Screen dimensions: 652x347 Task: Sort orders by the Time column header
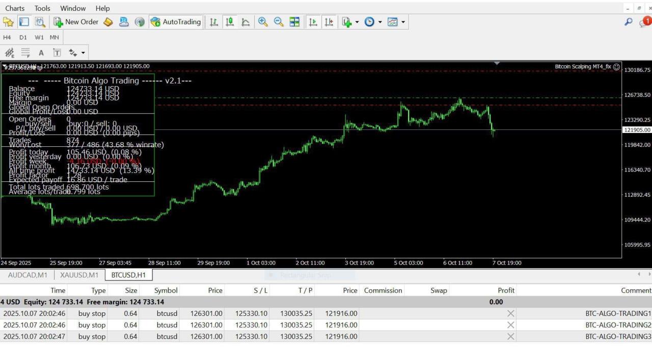click(58, 290)
